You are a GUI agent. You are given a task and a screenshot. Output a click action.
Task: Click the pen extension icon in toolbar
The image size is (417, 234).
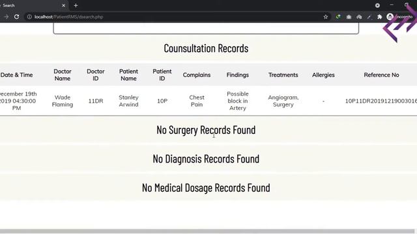[x=369, y=17]
